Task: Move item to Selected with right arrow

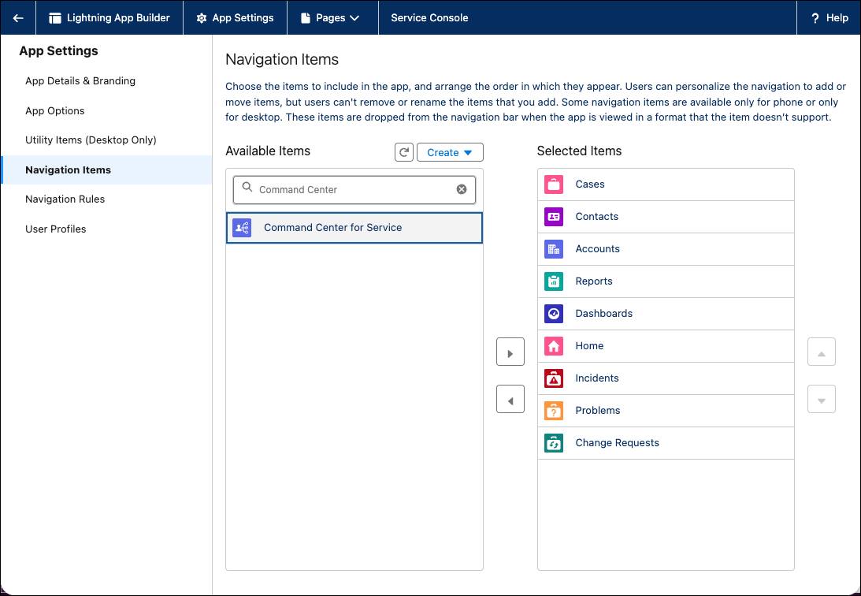Action: [x=510, y=352]
